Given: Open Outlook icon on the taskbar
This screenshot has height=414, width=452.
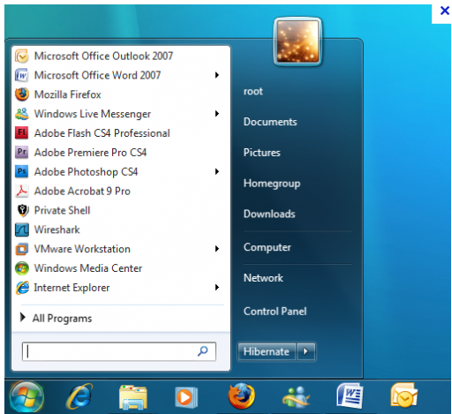Looking at the screenshot, I should (403, 395).
